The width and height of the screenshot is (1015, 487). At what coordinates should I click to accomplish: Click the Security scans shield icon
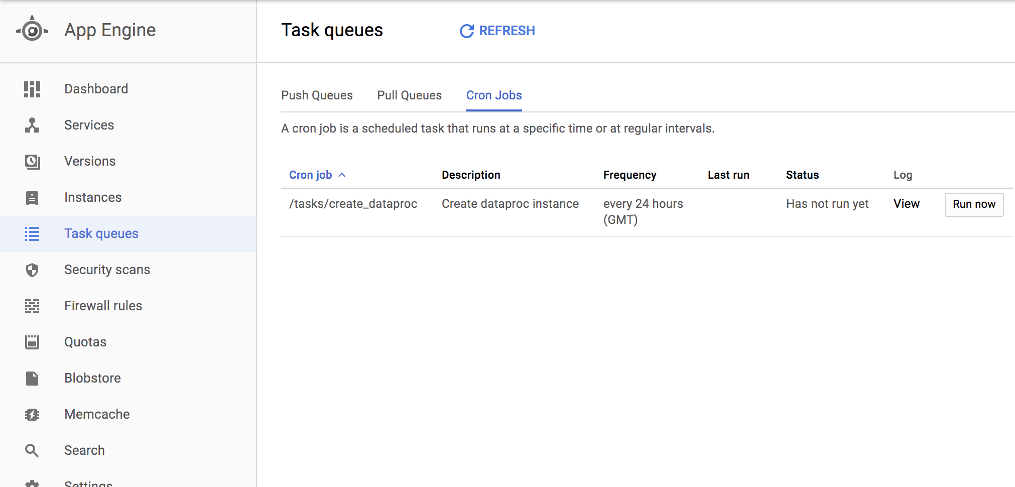(32, 270)
